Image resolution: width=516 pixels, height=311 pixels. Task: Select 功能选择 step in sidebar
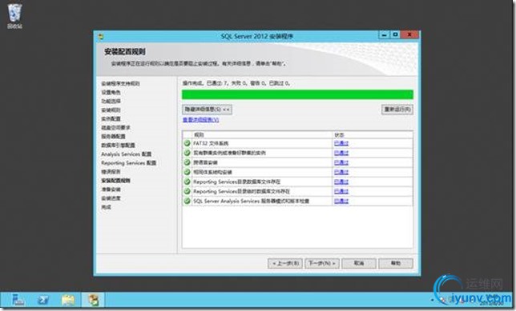point(111,102)
